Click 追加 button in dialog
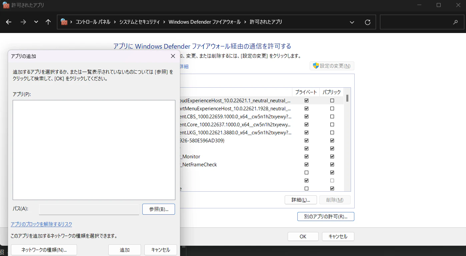The width and height of the screenshot is (466, 256). click(125, 250)
